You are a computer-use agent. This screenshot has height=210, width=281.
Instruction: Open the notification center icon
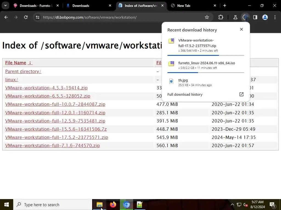pos(272,205)
